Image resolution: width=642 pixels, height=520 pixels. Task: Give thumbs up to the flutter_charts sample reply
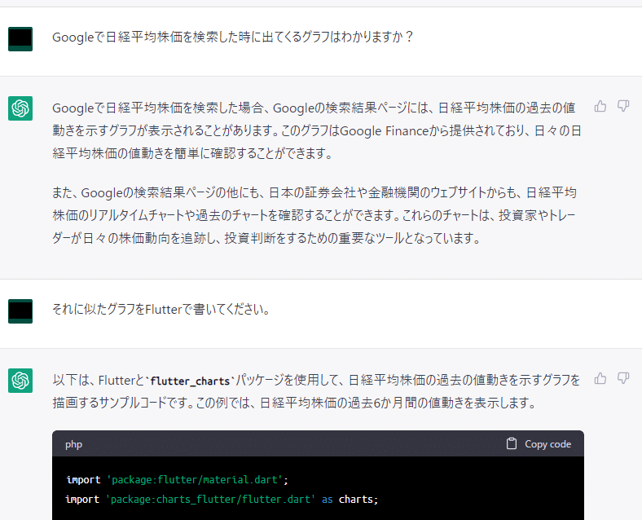[x=600, y=378]
